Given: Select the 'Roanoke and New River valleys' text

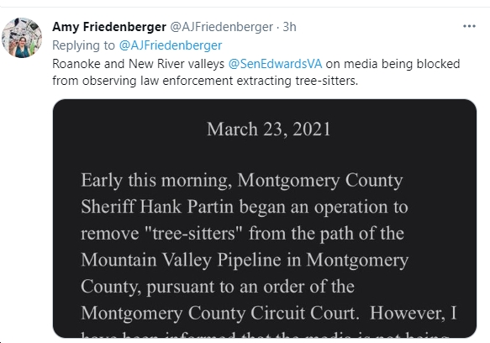Looking at the screenshot, I should pos(138,64).
